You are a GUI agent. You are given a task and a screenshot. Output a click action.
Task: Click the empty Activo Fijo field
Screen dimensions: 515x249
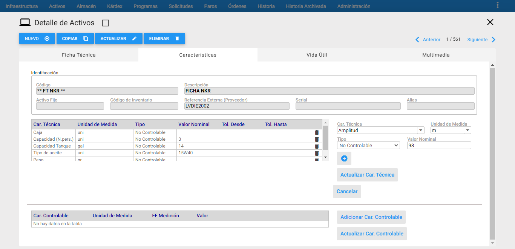pos(70,106)
